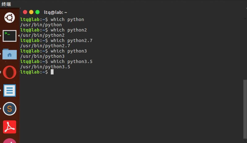This screenshot has width=247, height=143.
Task: Click the first 'which python' command line
Action: pyautogui.click(x=67, y=19)
